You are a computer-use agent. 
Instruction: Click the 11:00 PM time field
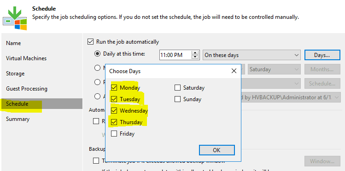click(x=175, y=55)
